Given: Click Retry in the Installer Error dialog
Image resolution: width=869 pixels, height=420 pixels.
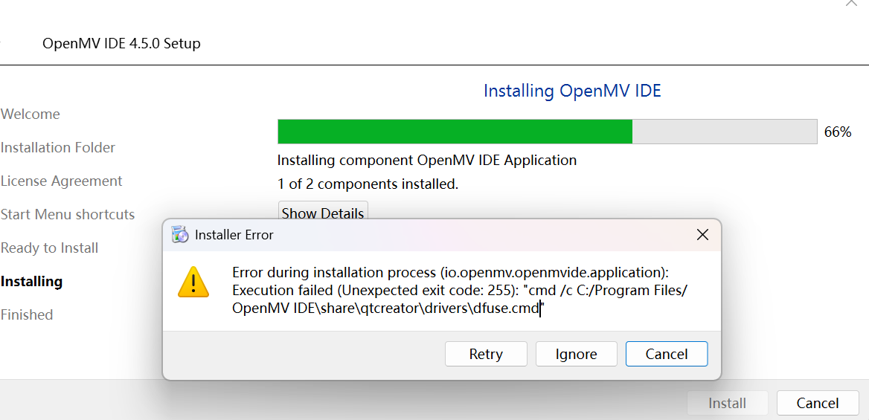Looking at the screenshot, I should [486, 354].
